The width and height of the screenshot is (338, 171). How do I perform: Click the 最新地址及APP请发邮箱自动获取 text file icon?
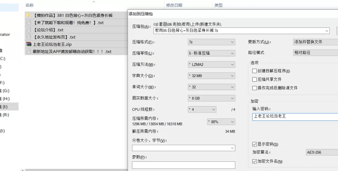28,51
